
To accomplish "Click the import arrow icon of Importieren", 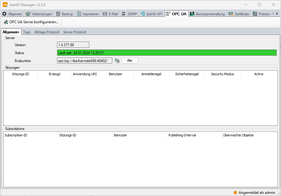I will (x=79, y=14).
